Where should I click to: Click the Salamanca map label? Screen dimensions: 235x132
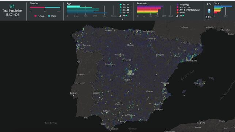[x=110, y=65]
